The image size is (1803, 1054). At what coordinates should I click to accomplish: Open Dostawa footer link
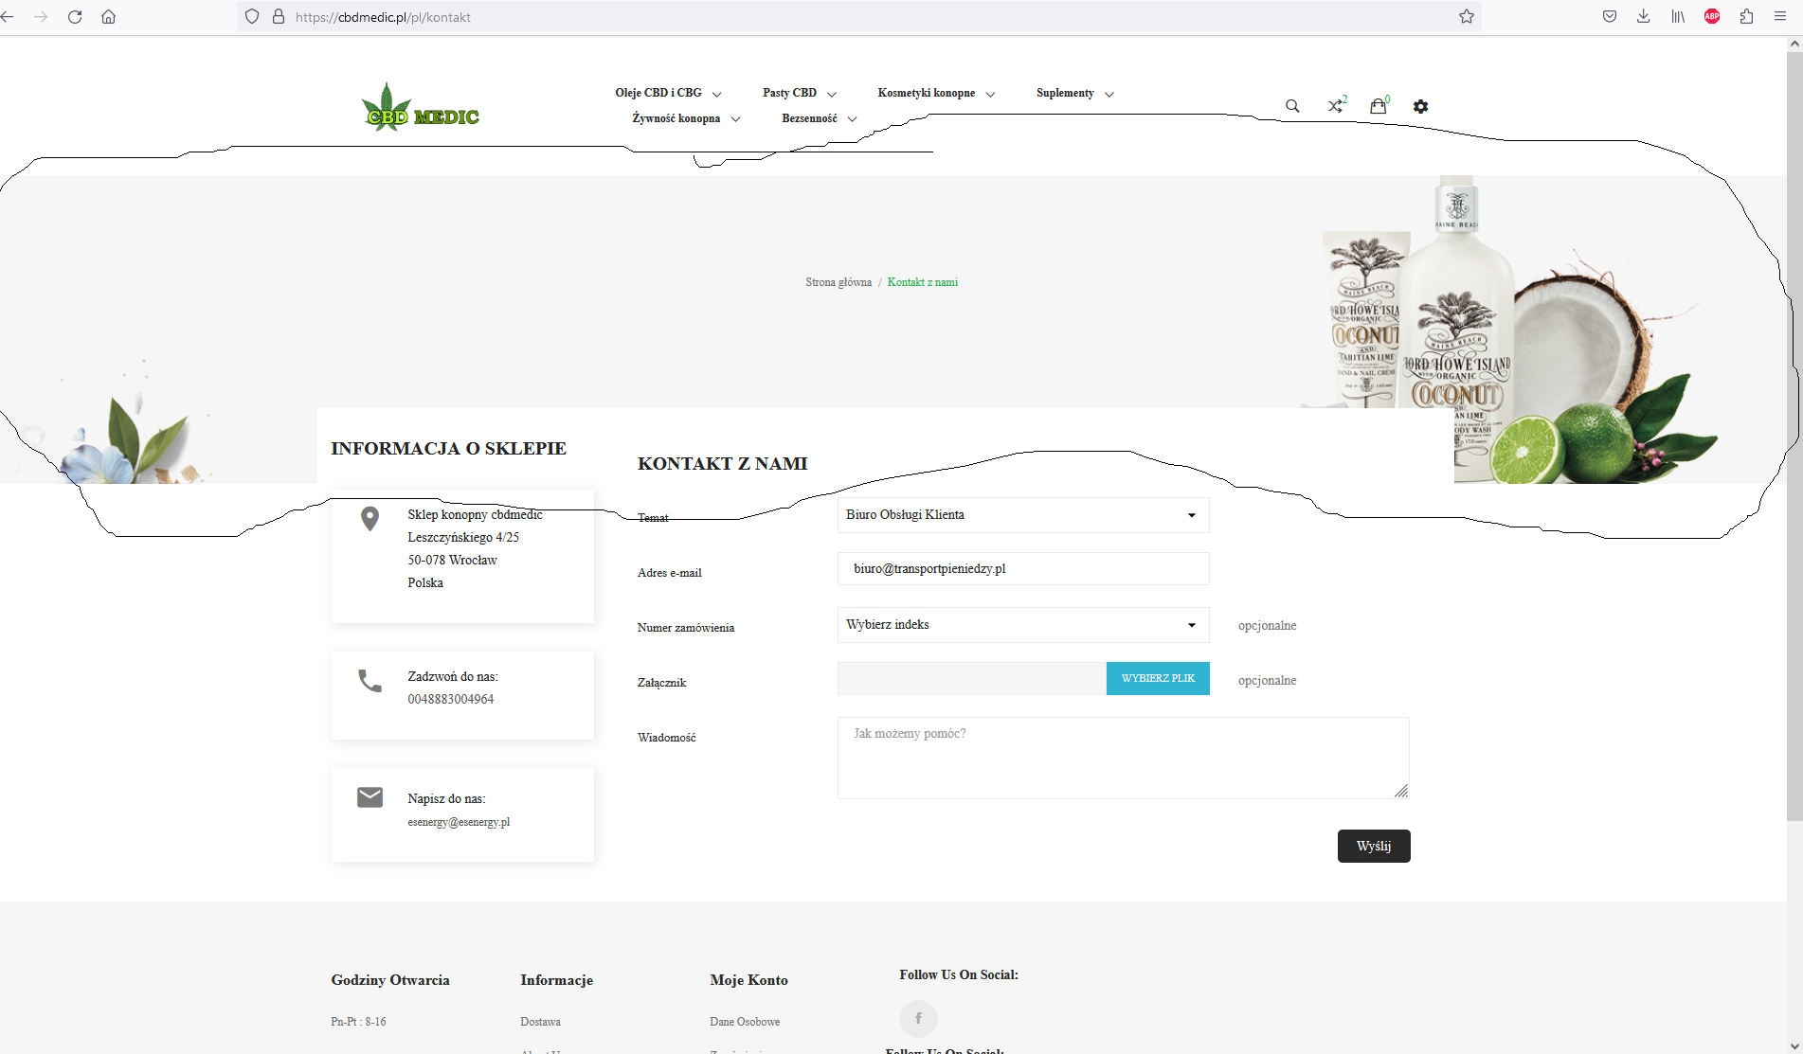540,1022
